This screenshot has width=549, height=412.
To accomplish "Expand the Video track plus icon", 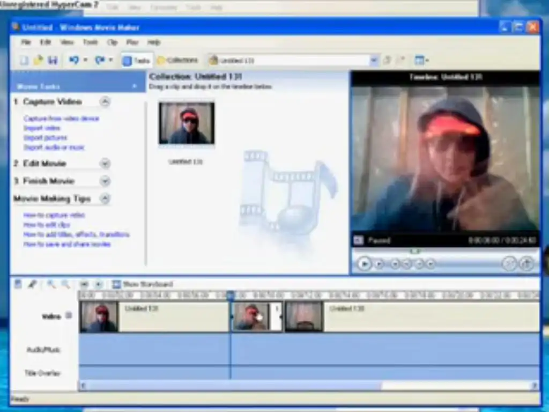I will (69, 315).
